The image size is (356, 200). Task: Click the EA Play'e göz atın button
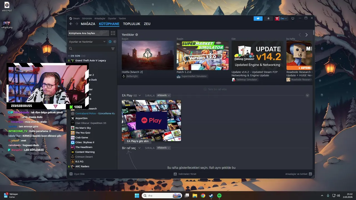(138, 141)
